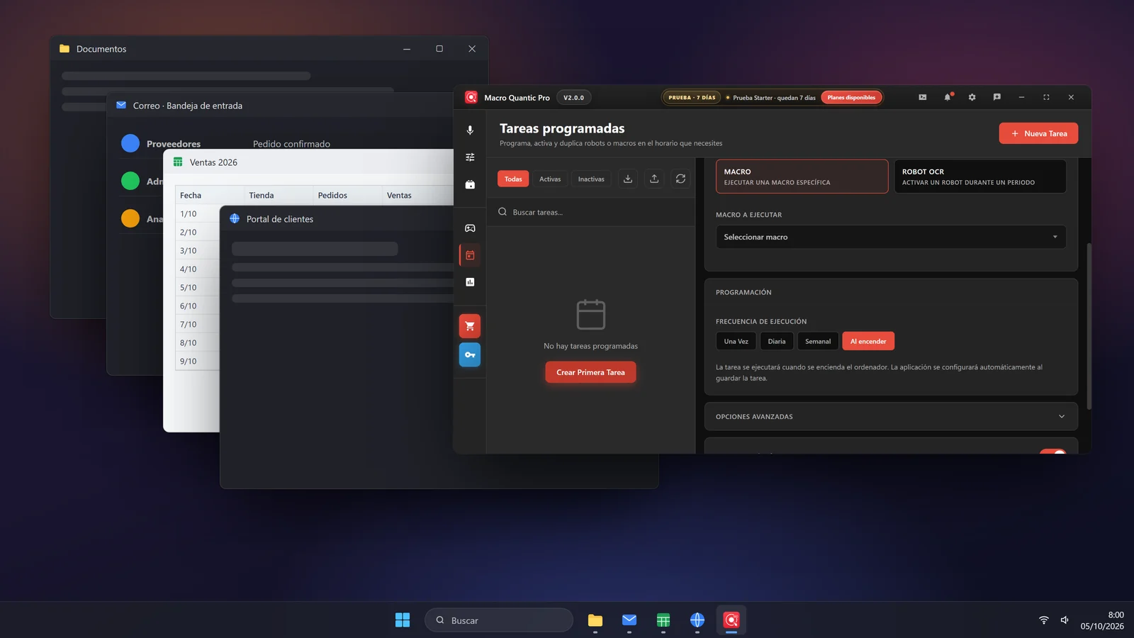
Task: Open the feedback chat bubble icon
Action: tap(997, 97)
